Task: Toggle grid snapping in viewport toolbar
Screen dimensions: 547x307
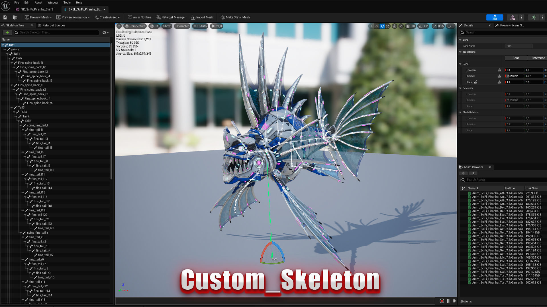Action: pos(408,26)
